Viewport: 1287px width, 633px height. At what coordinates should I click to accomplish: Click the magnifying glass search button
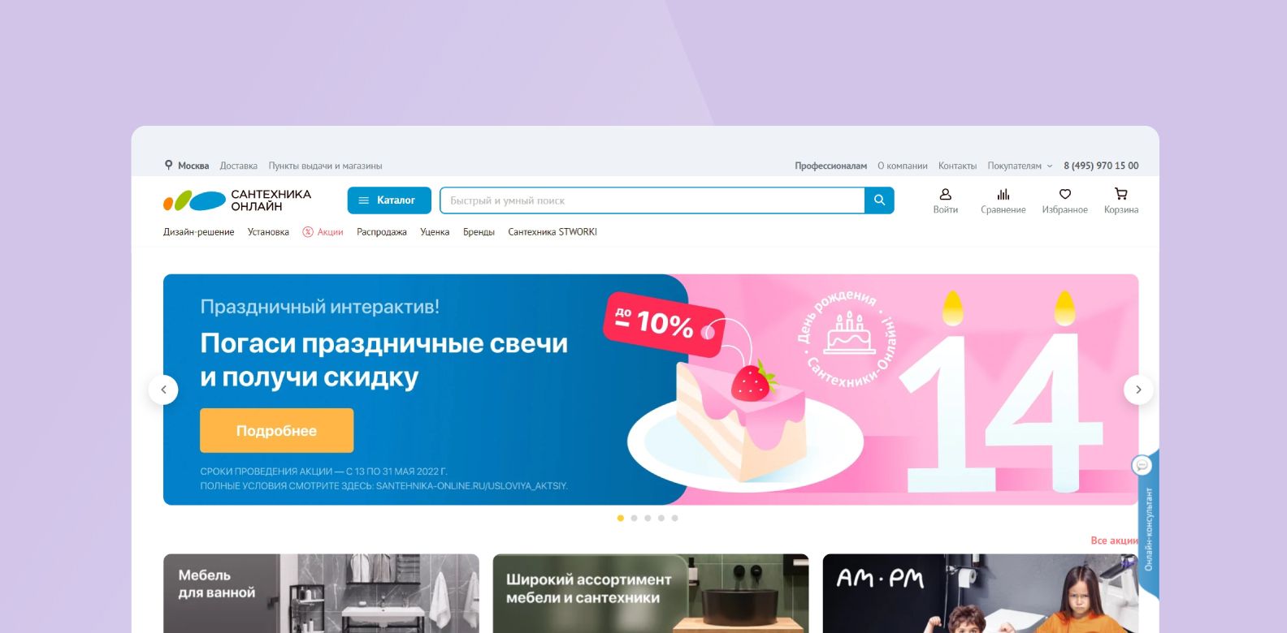[879, 200]
